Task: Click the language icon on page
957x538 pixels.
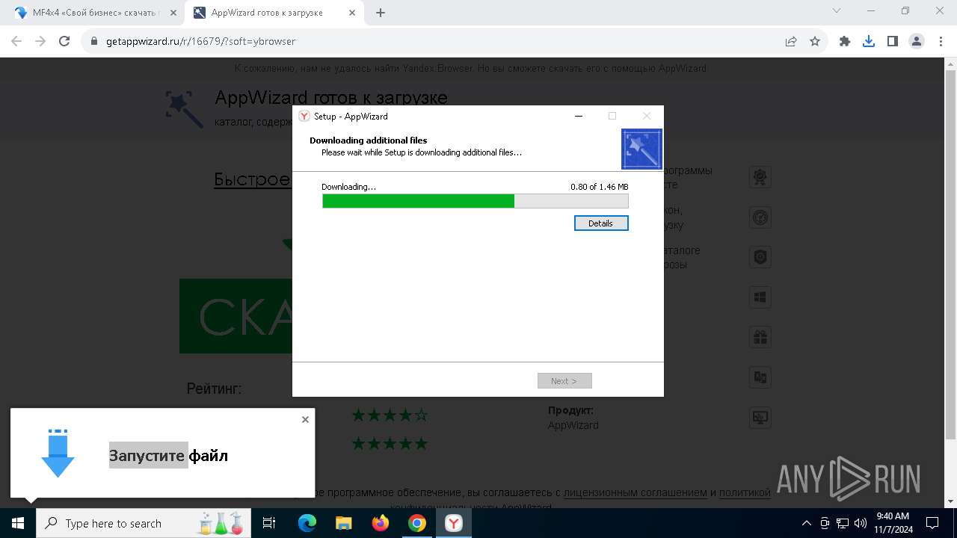Action: 760,377
